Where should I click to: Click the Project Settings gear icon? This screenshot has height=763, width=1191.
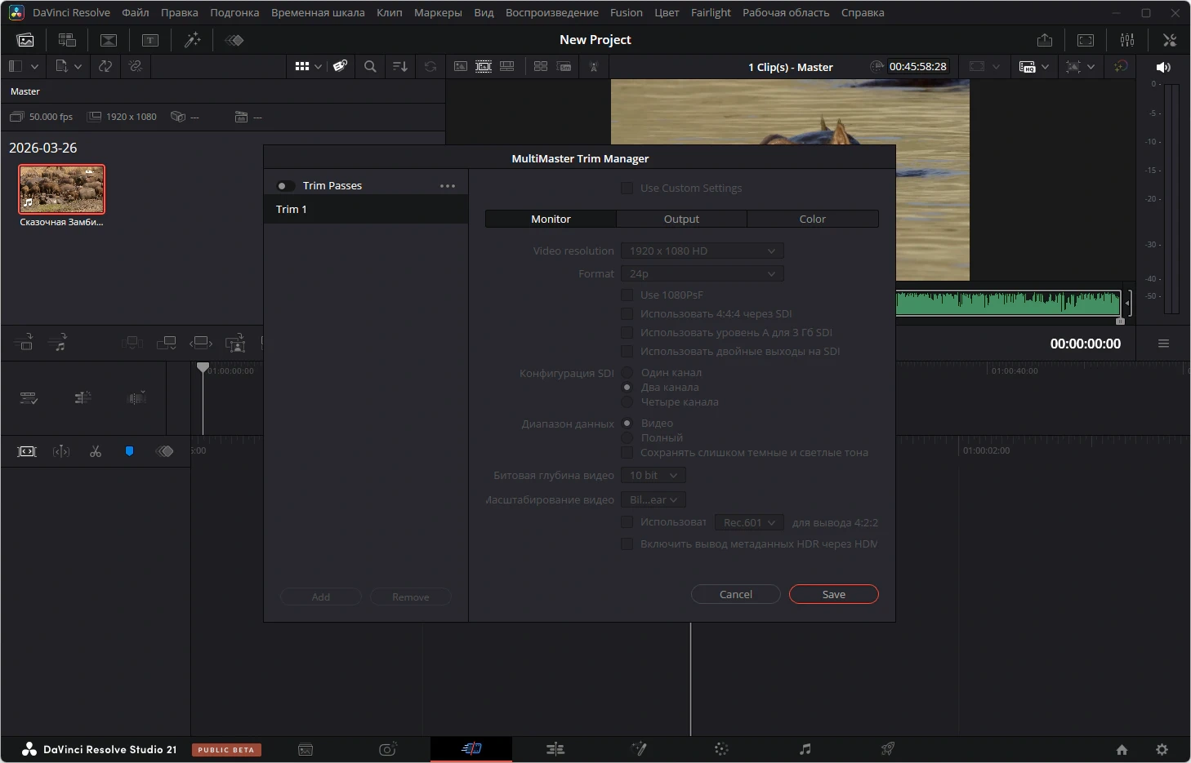(x=1162, y=749)
